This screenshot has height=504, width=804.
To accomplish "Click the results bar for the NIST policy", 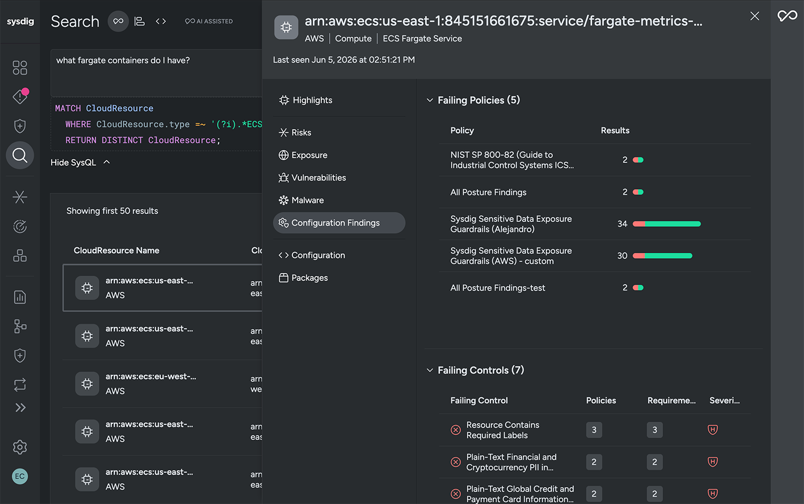I will click(x=638, y=160).
